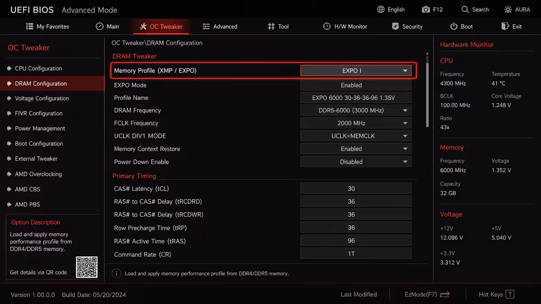Switch to the Main tab

click(107, 27)
